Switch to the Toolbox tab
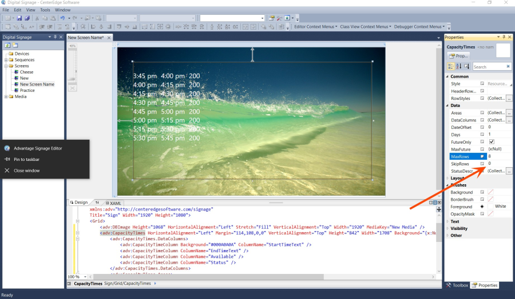 pos(457,285)
